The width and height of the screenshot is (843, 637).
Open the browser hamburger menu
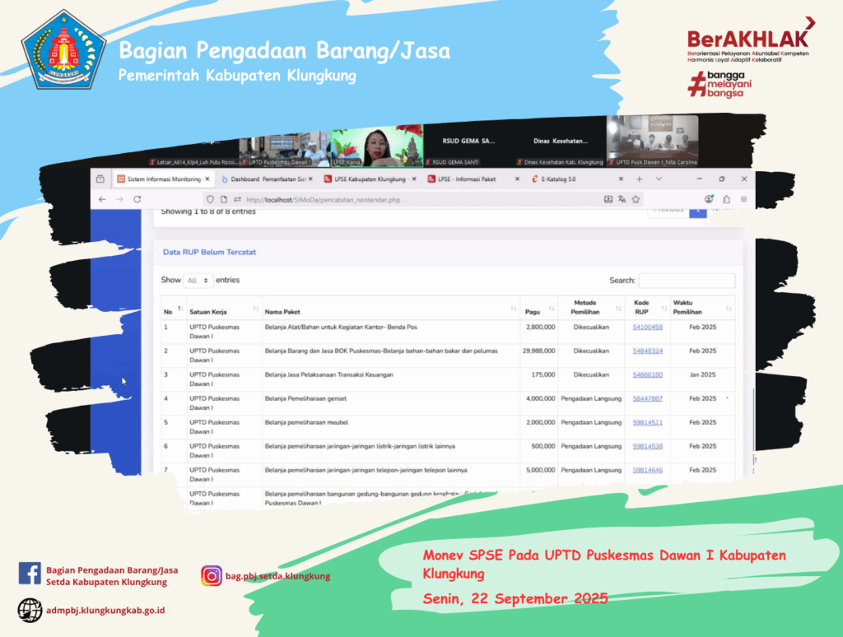coord(743,199)
